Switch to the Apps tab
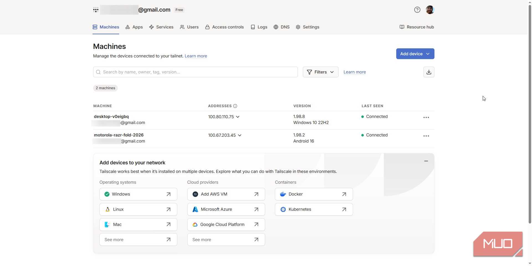 coord(134,27)
